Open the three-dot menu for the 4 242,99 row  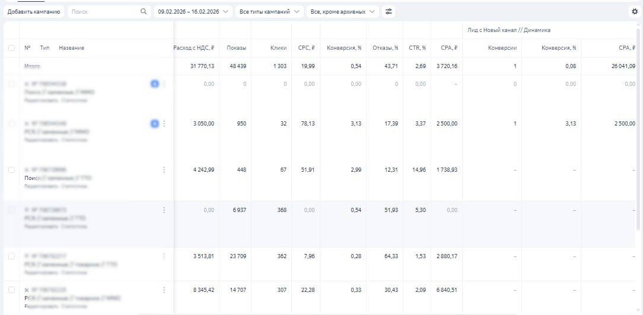click(164, 170)
